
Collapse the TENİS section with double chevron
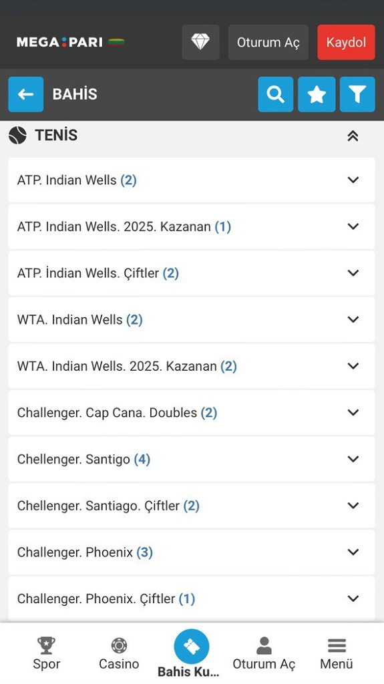pyautogui.click(x=353, y=136)
